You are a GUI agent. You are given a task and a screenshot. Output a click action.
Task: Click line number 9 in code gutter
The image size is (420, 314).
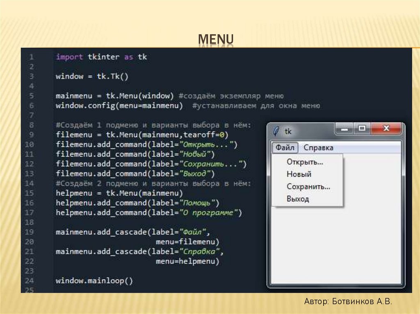click(x=32, y=135)
